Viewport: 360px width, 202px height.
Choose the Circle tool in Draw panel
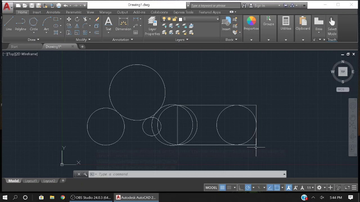coord(33,24)
